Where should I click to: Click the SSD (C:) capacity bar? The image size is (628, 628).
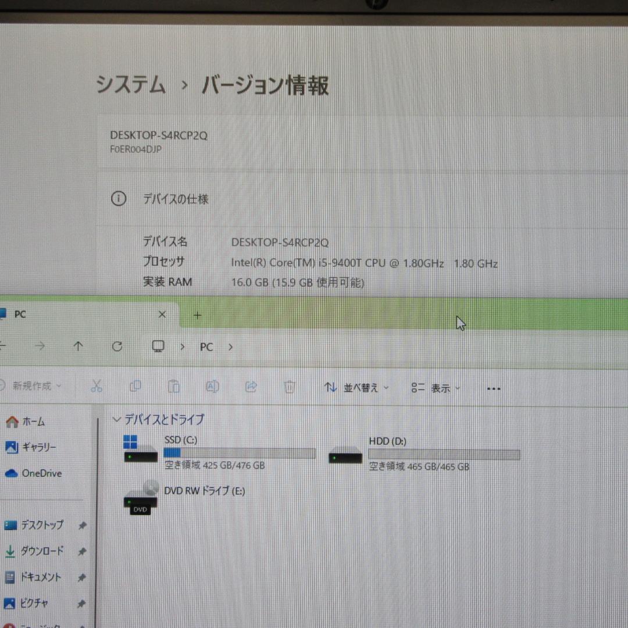240,453
